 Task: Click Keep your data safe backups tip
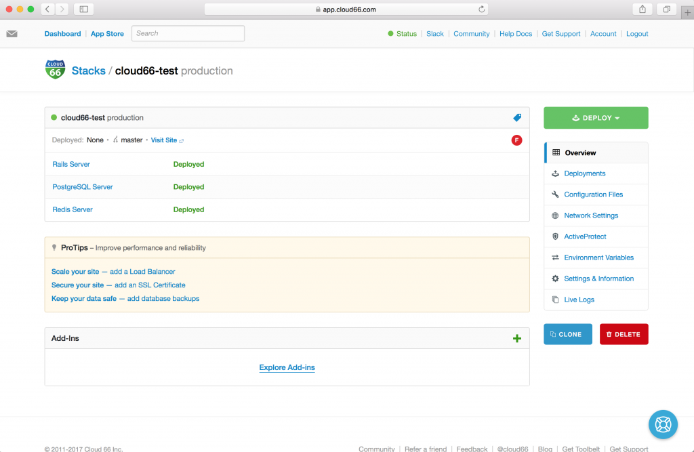[x=125, y=298]
